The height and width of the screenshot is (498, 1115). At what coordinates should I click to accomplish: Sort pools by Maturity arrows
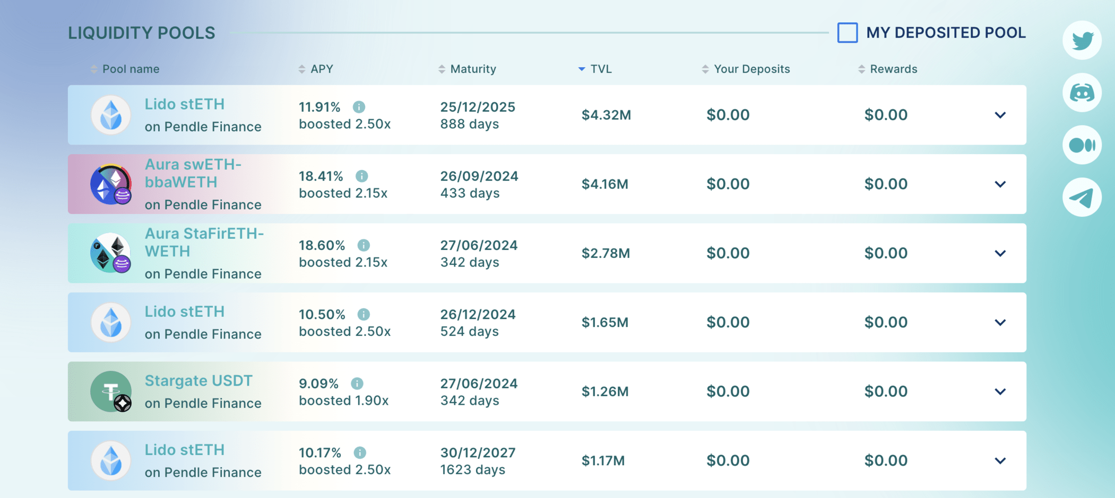442,69
